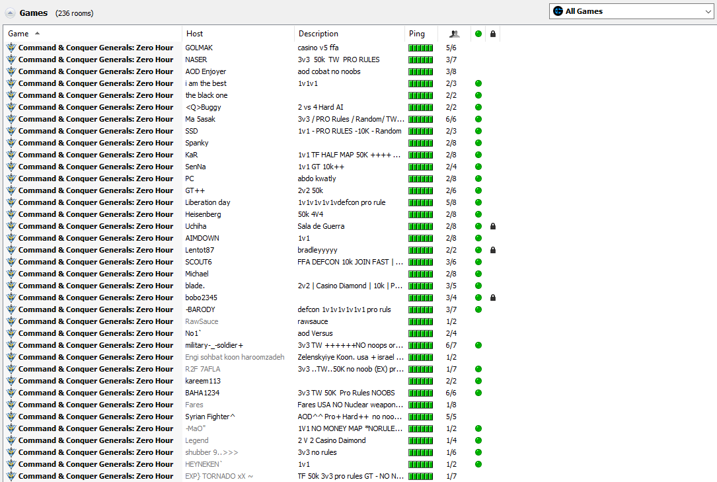Viewport: 717px width, 482px height.
Task: Select host 'PC'
Action: 190,179
